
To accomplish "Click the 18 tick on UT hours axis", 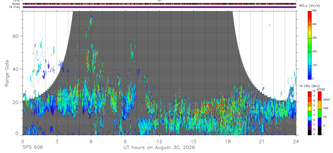I will pos(228,141).
